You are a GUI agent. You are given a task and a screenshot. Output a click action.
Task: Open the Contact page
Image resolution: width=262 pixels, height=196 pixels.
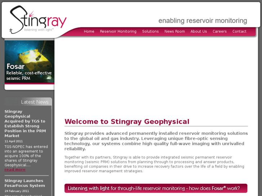pos(239,31)
